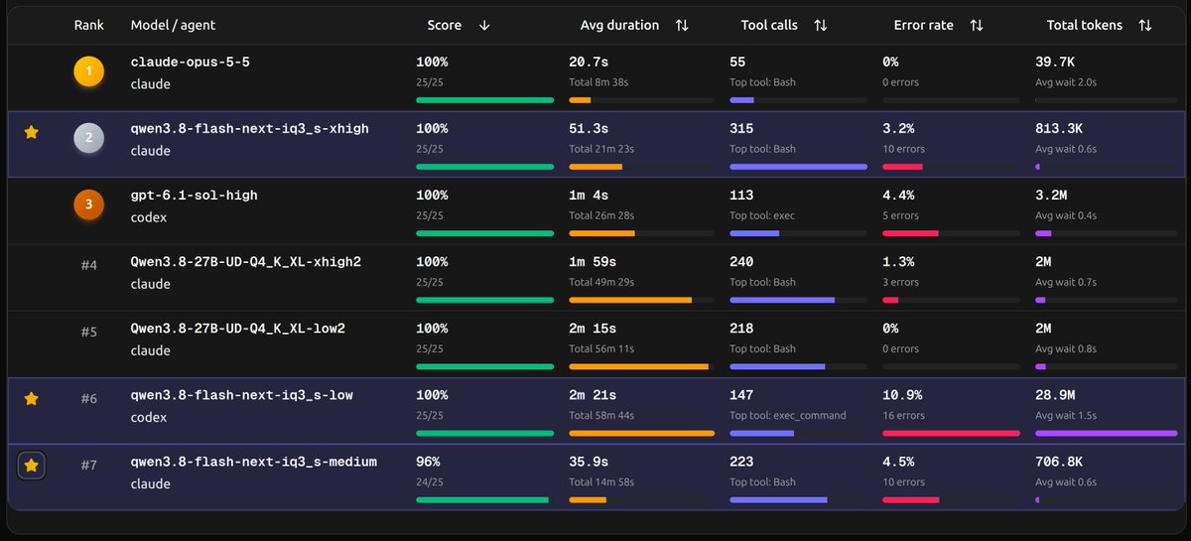Toggle star on qwen3.8-flash-next-iq3_s-medium row

tap(31, 465)
